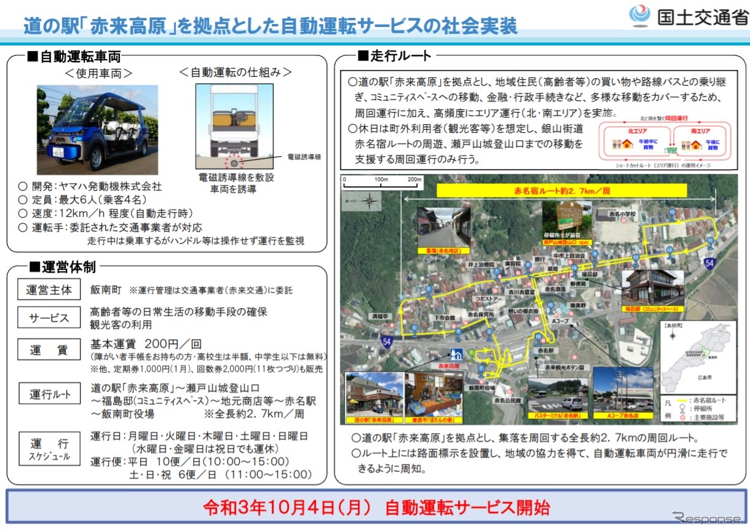750x531 pixels.
Task: Click the yellow 赤名宿ルート約2.7km/周 banner
Action: (562, 191)
